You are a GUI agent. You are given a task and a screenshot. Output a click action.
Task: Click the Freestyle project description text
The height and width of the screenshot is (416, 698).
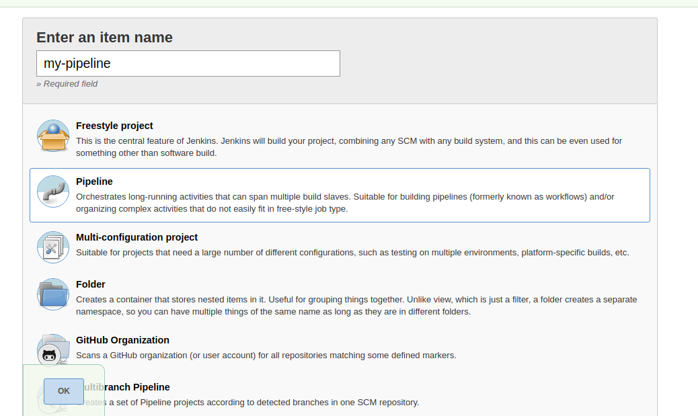(349, 147)
